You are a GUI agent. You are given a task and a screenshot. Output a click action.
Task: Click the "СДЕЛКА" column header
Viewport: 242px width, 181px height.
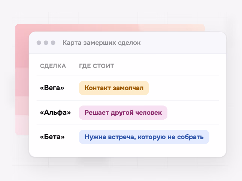(53, 66)
